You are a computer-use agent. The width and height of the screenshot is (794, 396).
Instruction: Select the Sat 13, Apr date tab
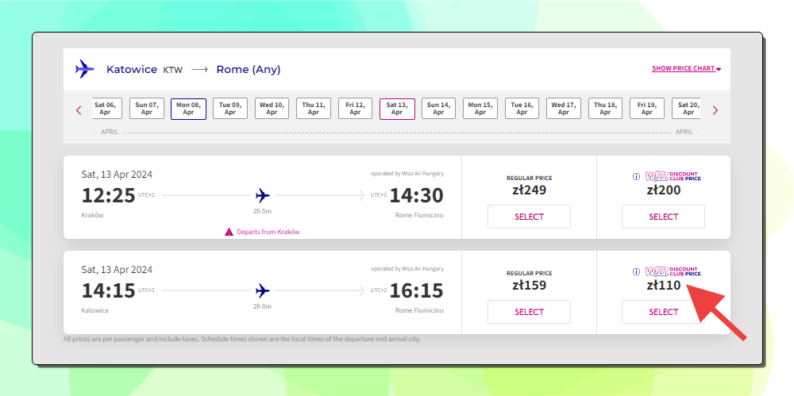pyautogui.click(x=397, y=109)
